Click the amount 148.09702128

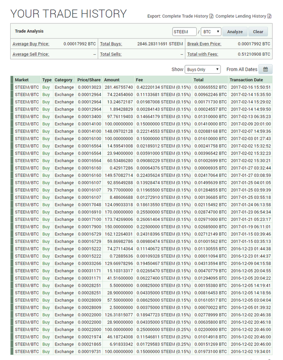pos(119,131)
